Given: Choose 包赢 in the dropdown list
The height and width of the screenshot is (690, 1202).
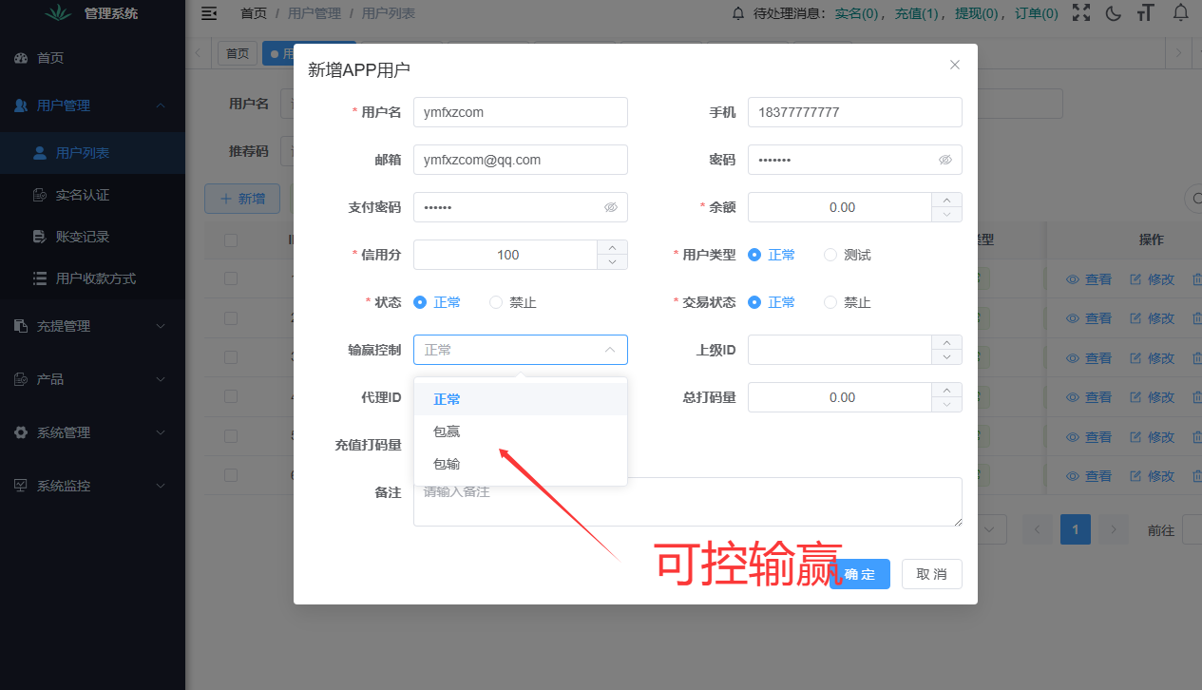Looking at the screenshot, I should click(521, 431).
